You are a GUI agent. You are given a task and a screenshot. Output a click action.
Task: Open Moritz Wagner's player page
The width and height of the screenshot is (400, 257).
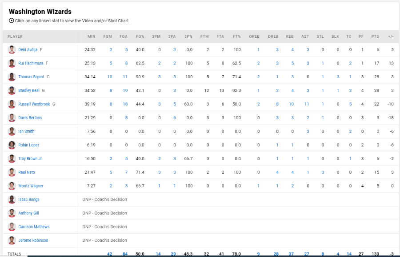[31, 186]
